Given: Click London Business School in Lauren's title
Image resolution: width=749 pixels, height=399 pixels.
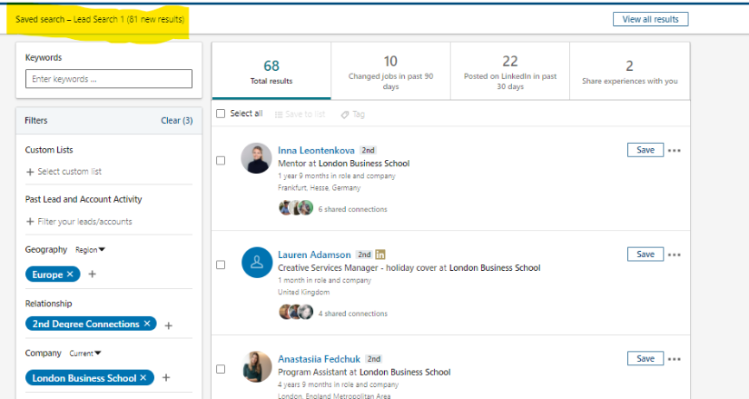Looking at the screenshot, I should [495, 267].
